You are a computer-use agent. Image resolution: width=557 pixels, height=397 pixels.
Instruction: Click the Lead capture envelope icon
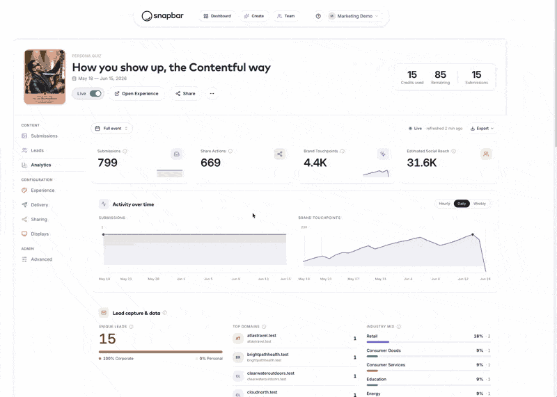104,313
